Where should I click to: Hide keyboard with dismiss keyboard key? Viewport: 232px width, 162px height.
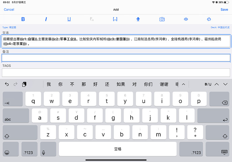(217, 149)
